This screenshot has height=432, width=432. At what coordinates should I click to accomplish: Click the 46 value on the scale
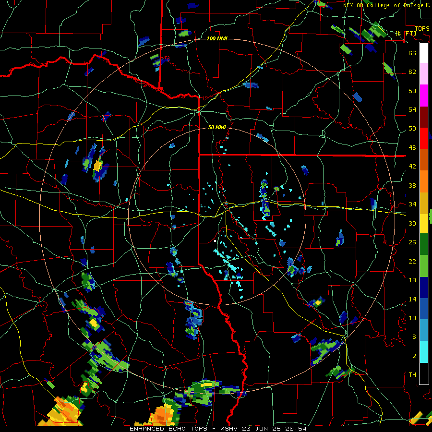coord(412,148)
